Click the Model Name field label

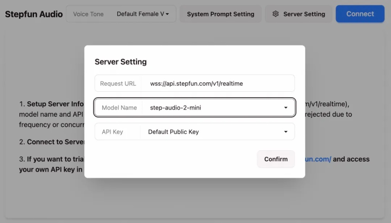click(119, 108)
